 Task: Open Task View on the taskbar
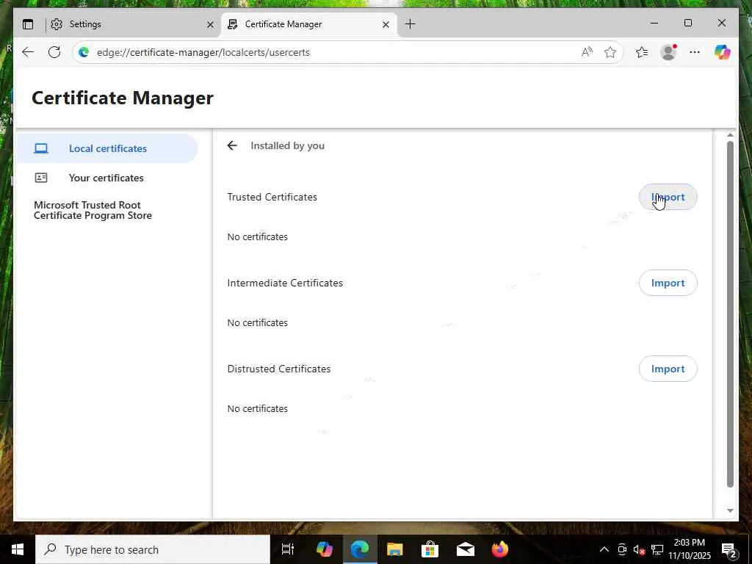(x=288, y=549)
